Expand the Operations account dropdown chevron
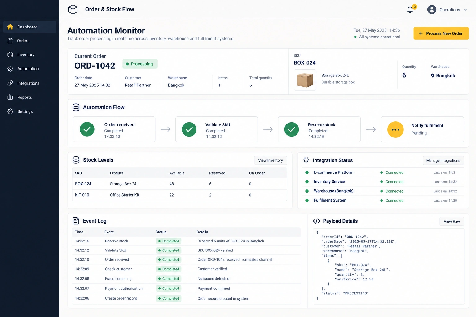The width and height of the screenshot is (476, 317). [465, 10]
